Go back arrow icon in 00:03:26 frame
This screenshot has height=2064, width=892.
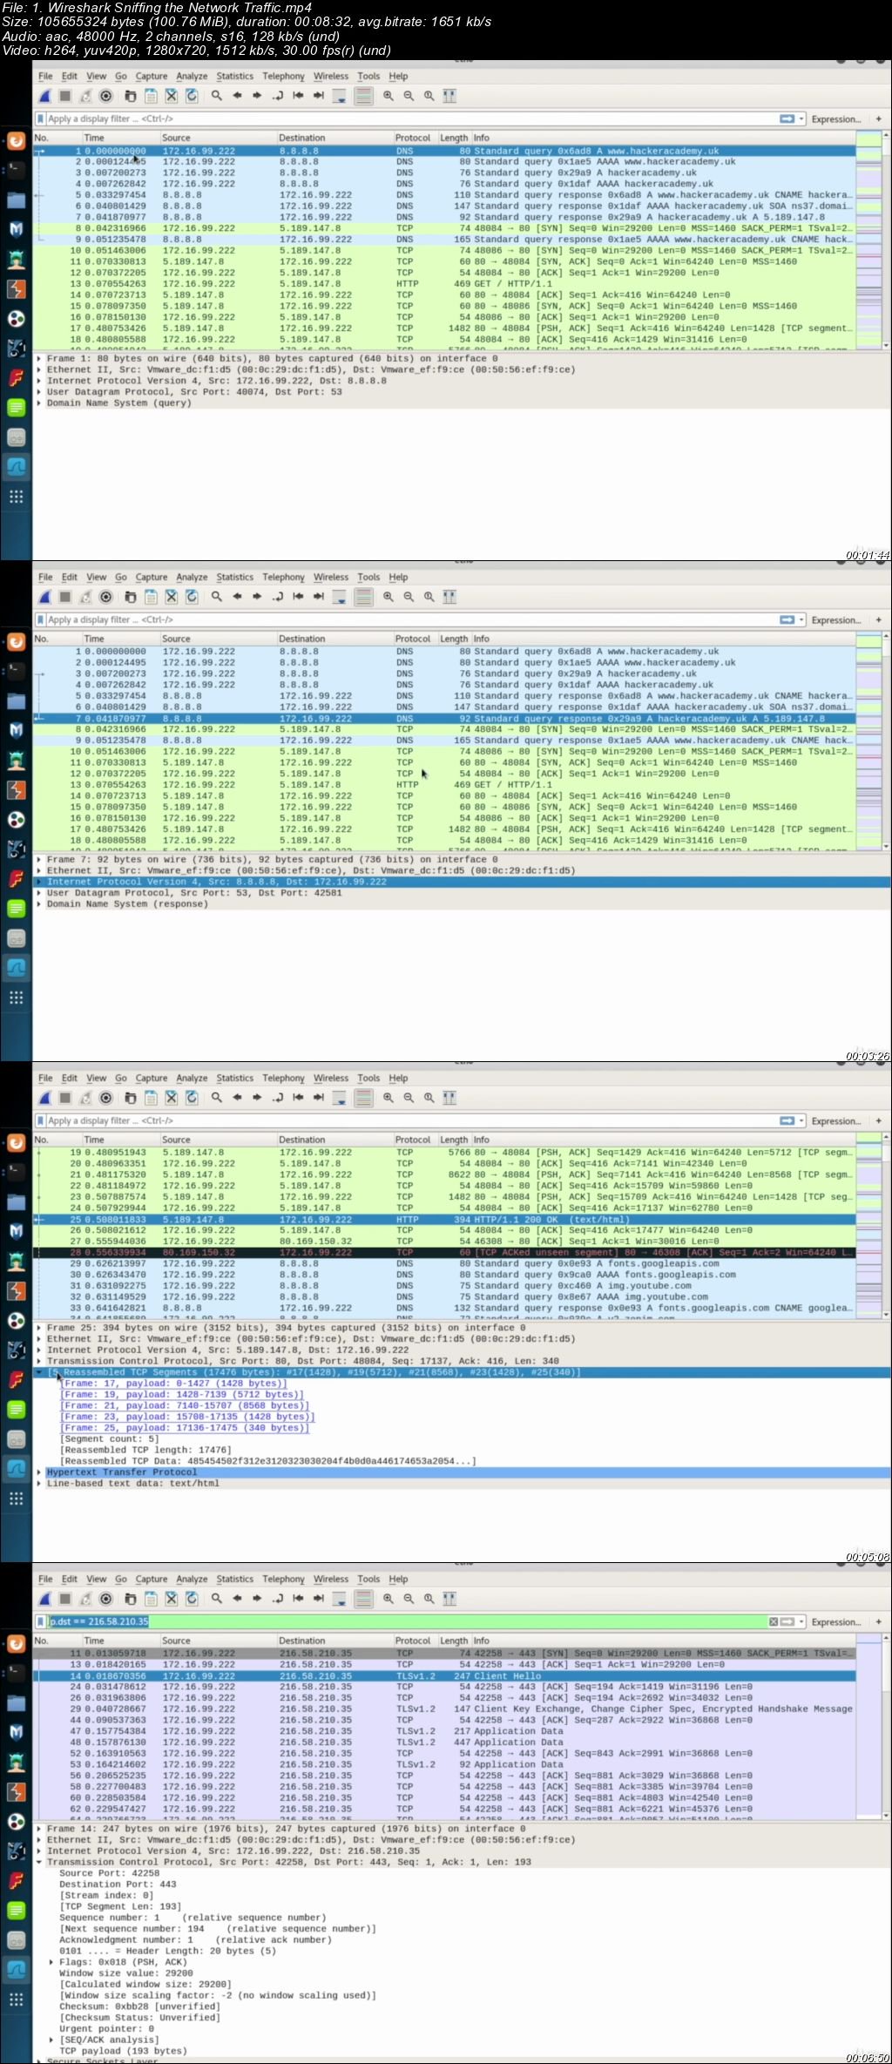tap(237, 597)
